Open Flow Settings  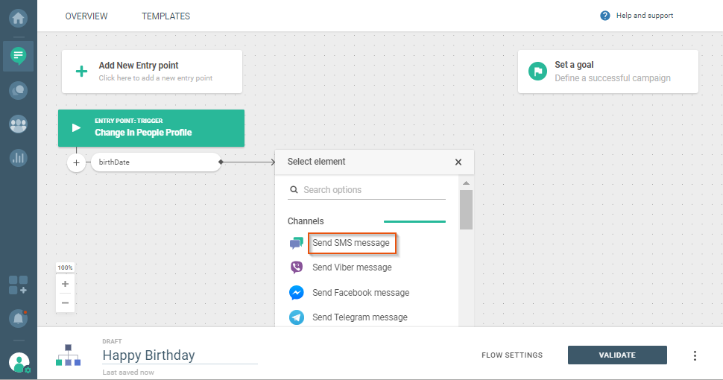tap(512, 355)
